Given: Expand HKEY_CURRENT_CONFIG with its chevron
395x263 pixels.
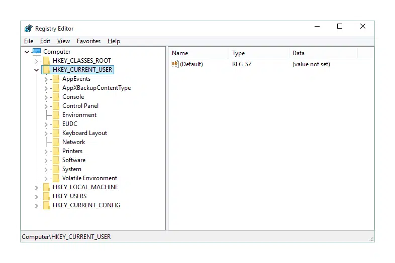Looking at the screenshot, I should tap(36, 206).
